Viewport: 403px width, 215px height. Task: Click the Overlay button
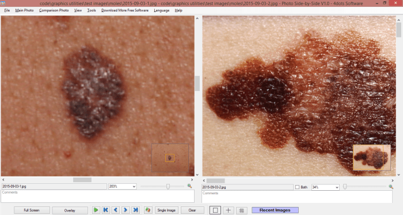pyautogui.click(x=70, y=210)
